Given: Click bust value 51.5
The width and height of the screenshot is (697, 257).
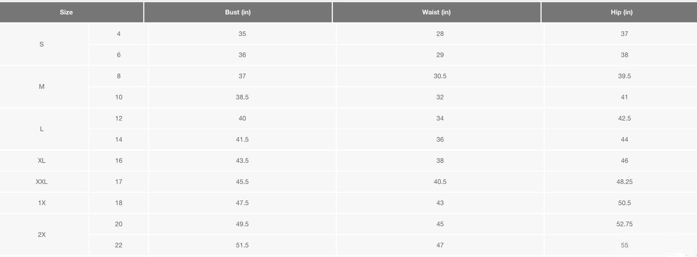Looking at the screenshot, I should pyautogui.click(x=242, y=245).
